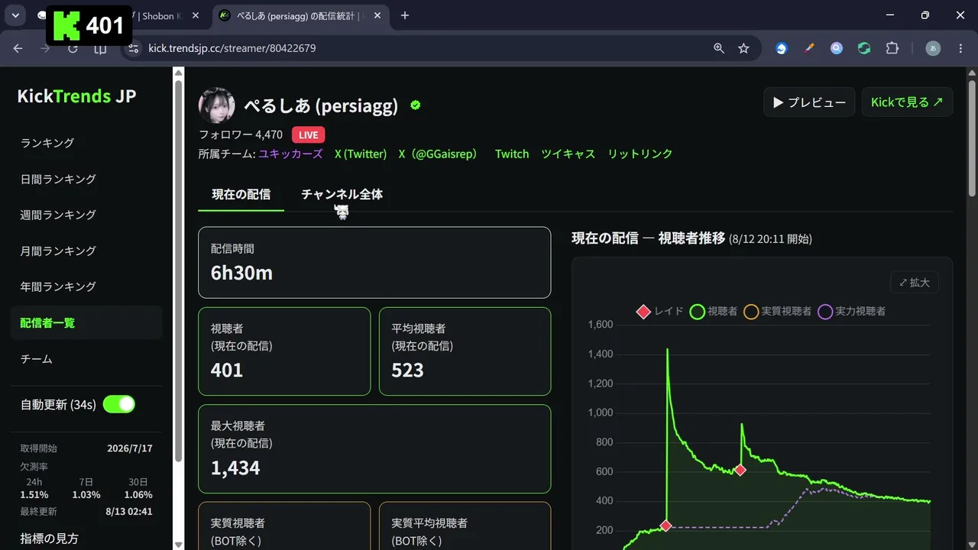The width and height of the screenshot is (978, 550).
Task: Go back to the previous page
Action: pos(18,48)
